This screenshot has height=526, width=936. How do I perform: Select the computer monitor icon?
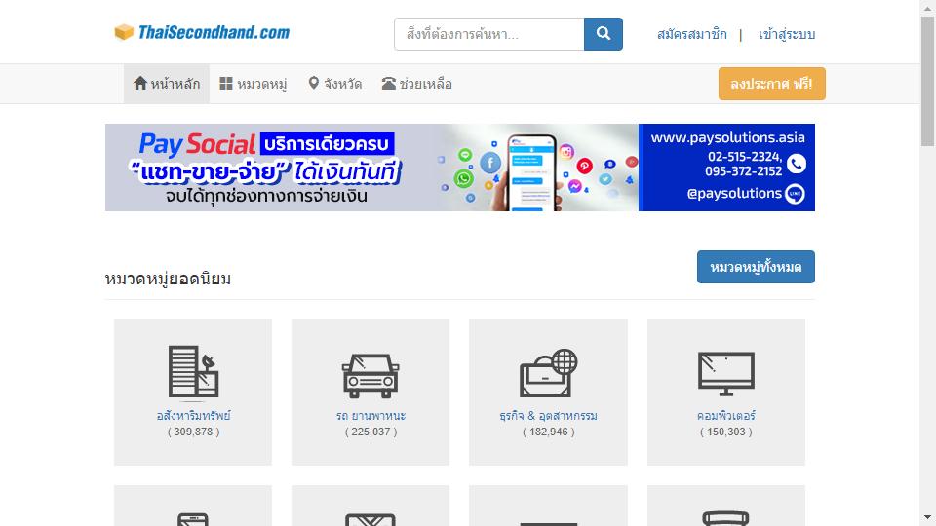[725, 374]
